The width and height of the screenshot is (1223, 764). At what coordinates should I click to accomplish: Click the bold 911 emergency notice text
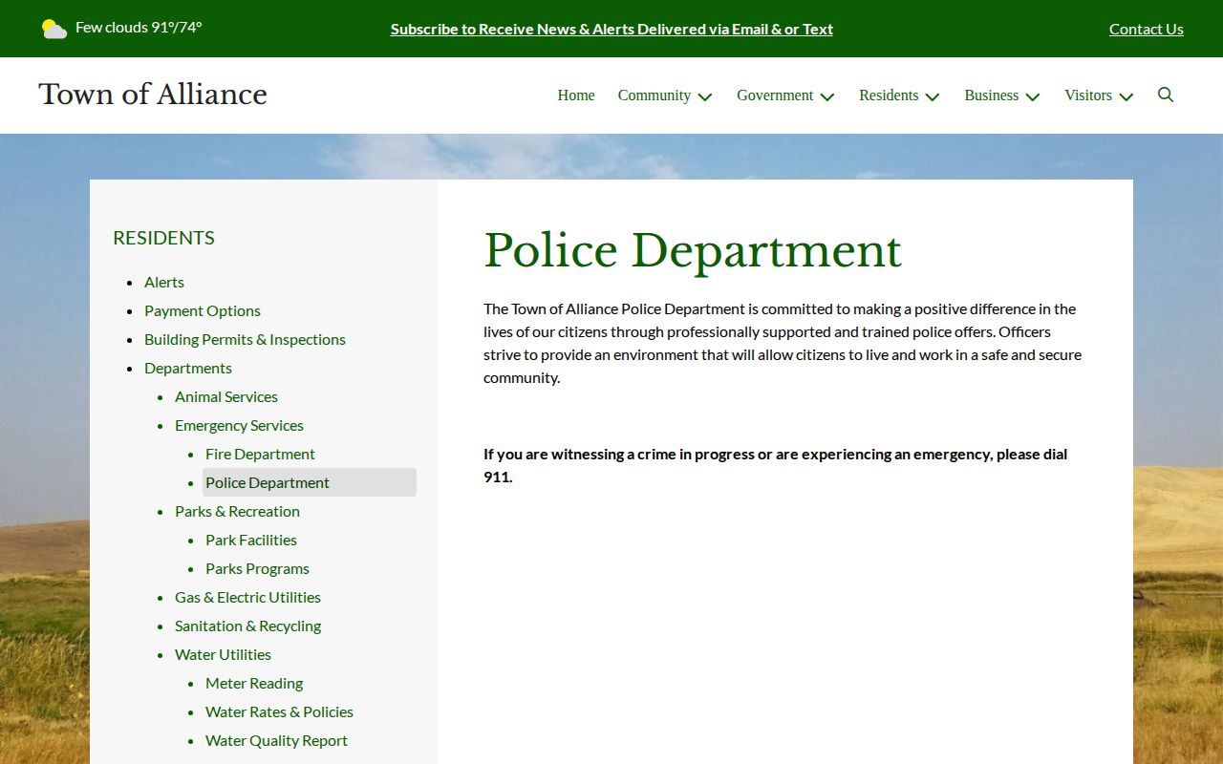coord(775,465)
